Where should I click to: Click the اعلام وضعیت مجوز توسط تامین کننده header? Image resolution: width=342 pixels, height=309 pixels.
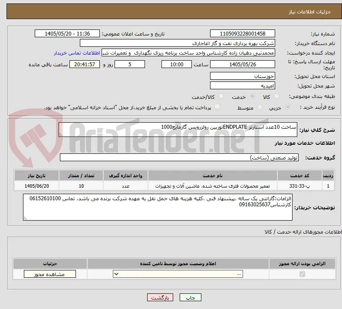[178, 263]
